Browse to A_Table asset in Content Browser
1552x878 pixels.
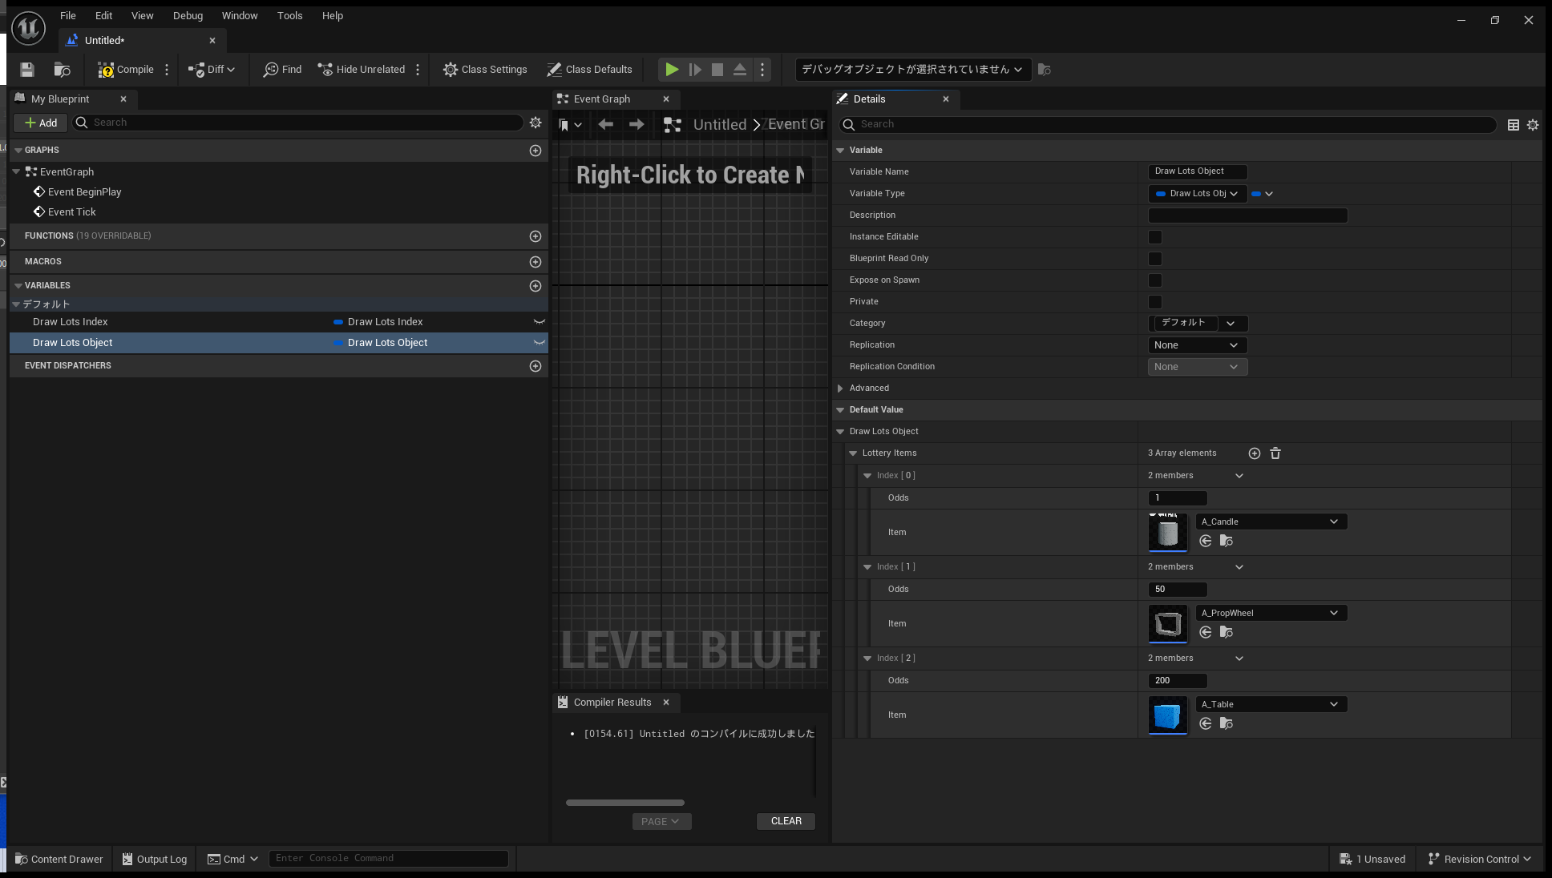click(x=1227, y=724)
